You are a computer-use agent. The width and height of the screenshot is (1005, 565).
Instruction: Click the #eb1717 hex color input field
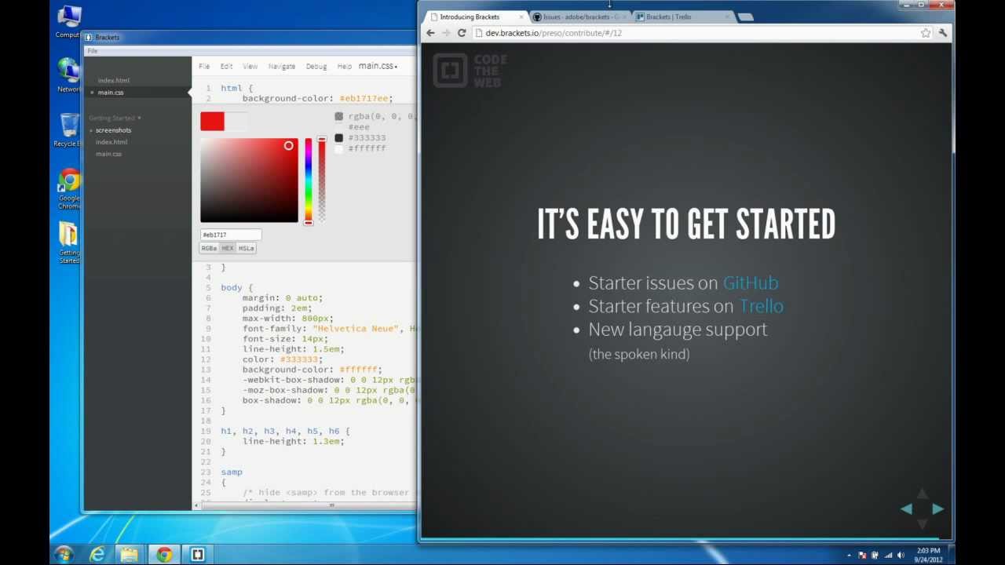click(230, 235)
